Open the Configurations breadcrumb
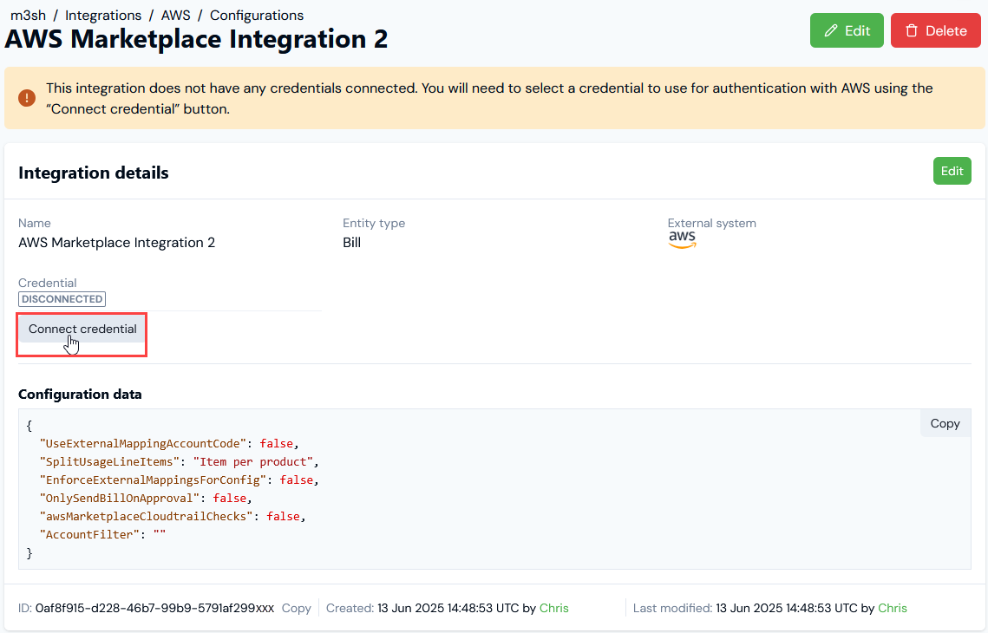 (257, 15)
